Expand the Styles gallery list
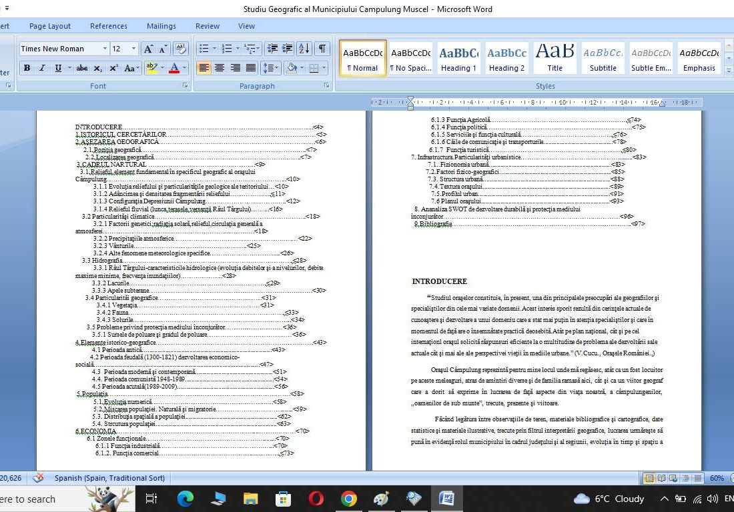 729,70
